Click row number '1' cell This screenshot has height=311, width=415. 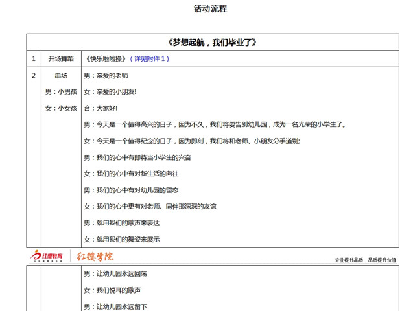34,59
